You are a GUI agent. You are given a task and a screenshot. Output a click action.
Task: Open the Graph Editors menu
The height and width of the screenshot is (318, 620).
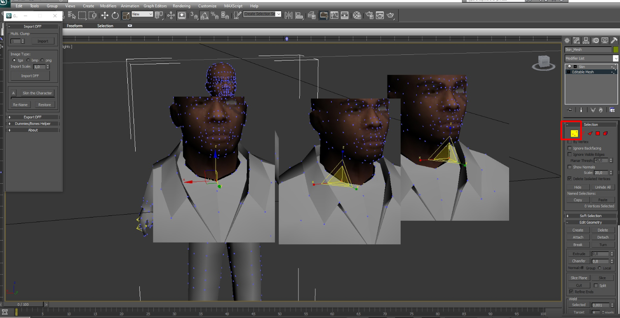pyautogui.click(x=154, y=6)
